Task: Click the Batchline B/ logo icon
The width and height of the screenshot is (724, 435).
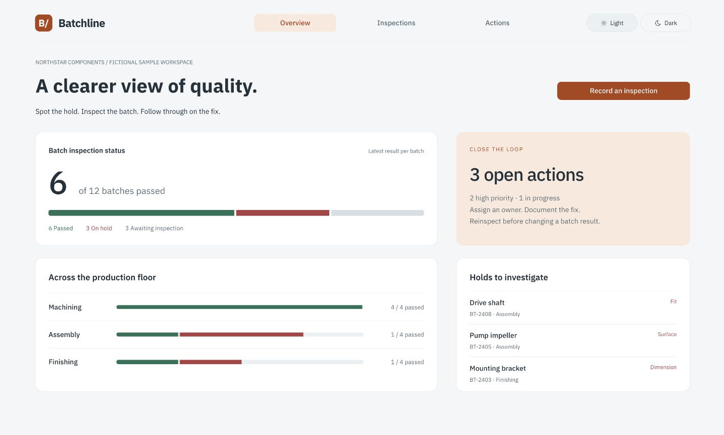Action: tap(44, 23)
